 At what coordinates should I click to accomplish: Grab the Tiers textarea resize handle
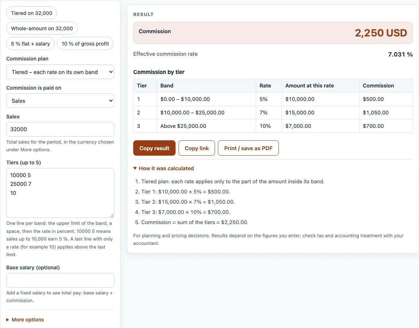pos(112,215)
